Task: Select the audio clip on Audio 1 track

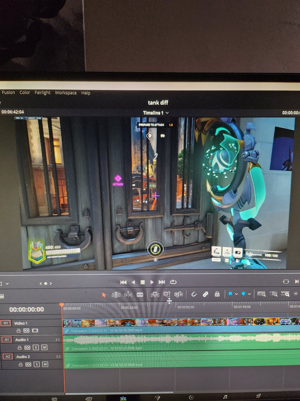Action: [x=181, y=343]
